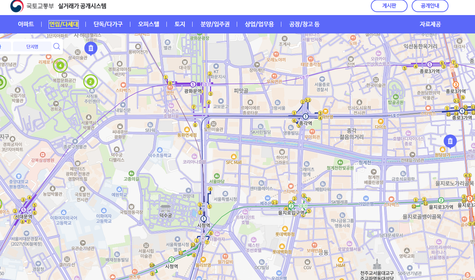Click the 덕수궁 palace icon
This screenshot has height=280, width=475.
point(165,208)
